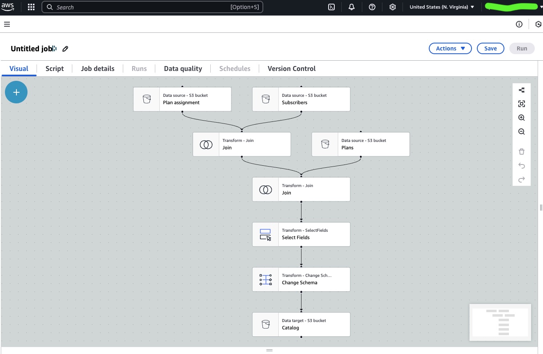Open the United States (N. Virginia) region selector
This screenshot has width=543, height=354.
(x=441, y=7)
